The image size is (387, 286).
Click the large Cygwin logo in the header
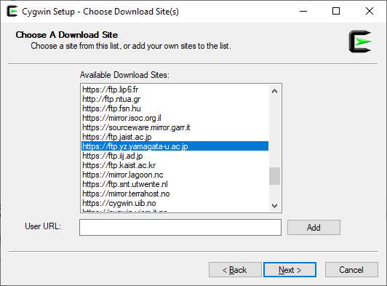coord(360,41)
